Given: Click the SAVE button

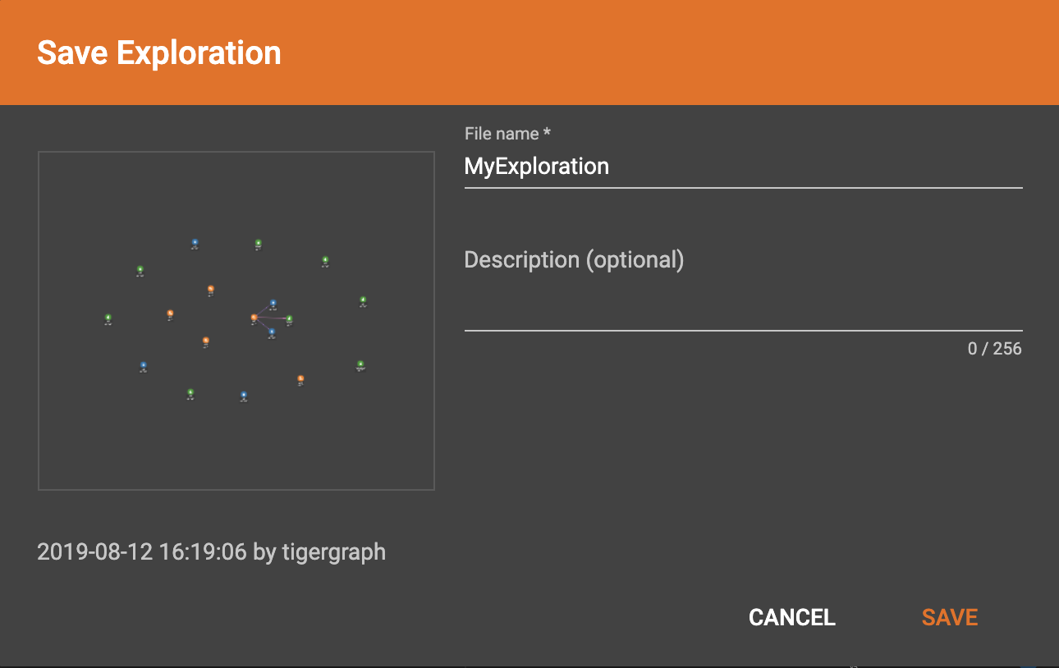Looking at the screenshot, I should (949, 617).
